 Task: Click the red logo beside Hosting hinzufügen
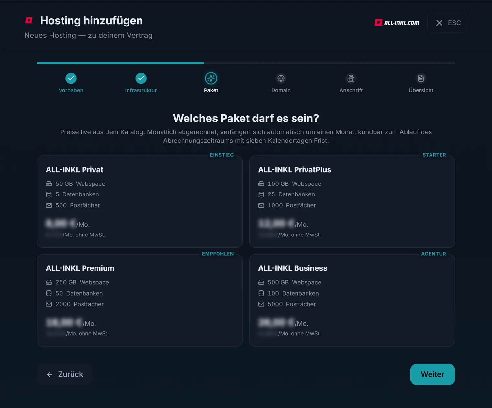click(x=29, y=21)
